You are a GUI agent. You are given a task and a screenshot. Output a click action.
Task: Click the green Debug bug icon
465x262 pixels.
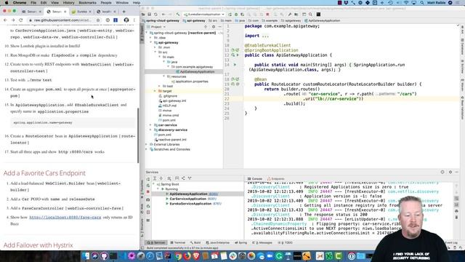coord(236,15)
